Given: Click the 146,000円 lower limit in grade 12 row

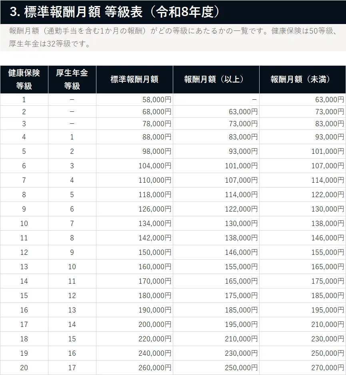Looking at the screenshot, I should (x=216, y=252).
